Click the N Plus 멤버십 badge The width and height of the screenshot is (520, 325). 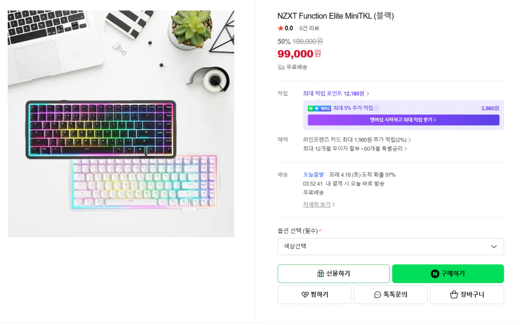coord(320,108)
